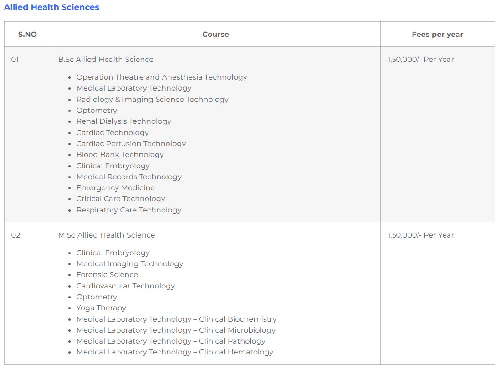Select the Yoga Therapy entry
The width and height of the screenshot is (500, 369).
(101, 308)
